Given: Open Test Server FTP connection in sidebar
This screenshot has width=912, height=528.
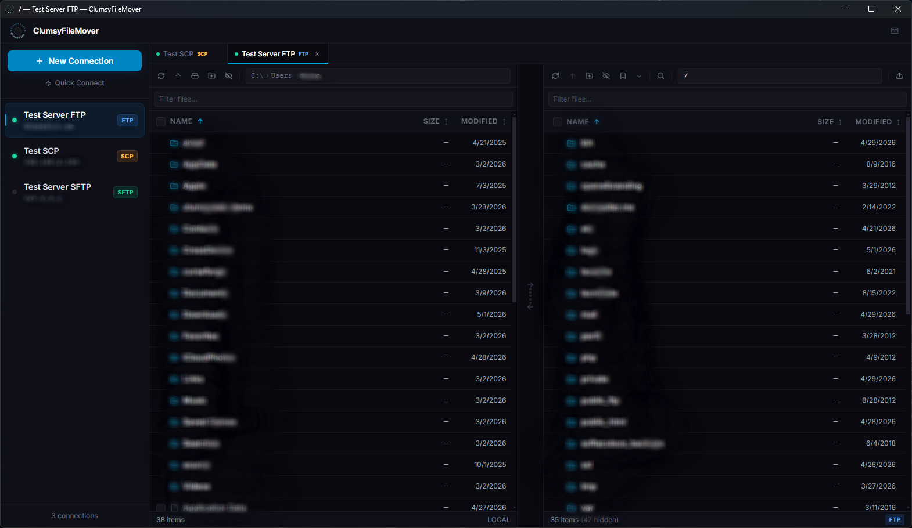Looking at the screenshot, I should [x=74, y=120].
